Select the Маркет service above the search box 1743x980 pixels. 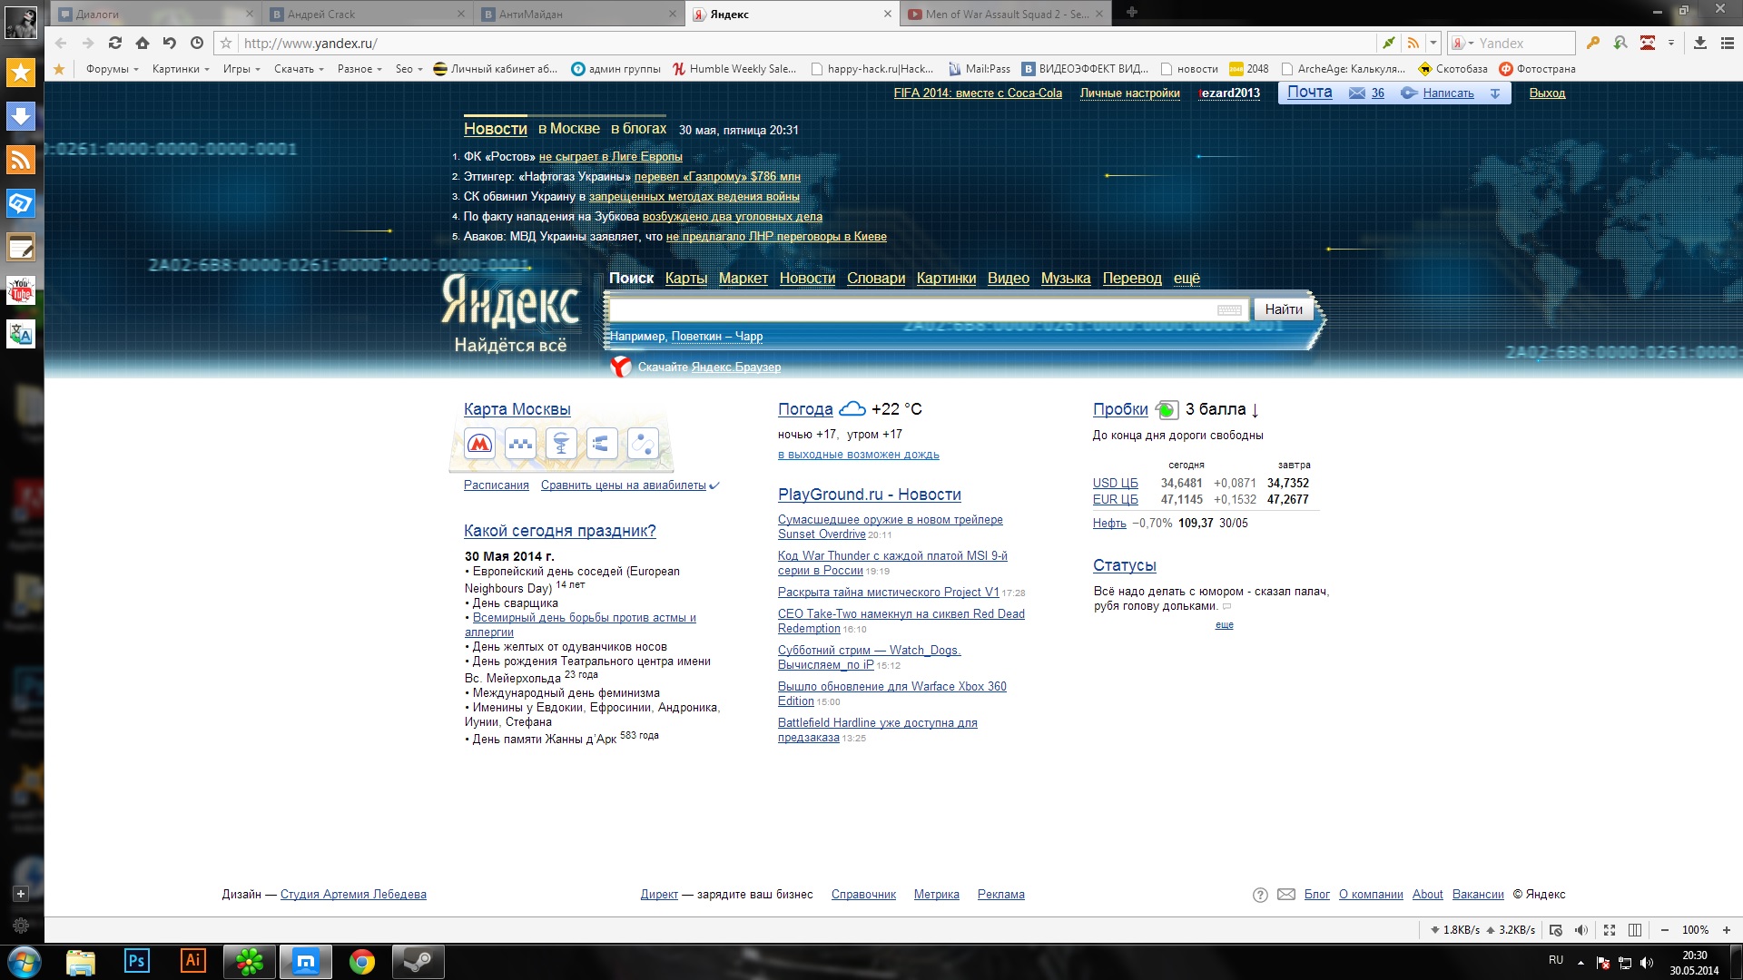point(743,279)
